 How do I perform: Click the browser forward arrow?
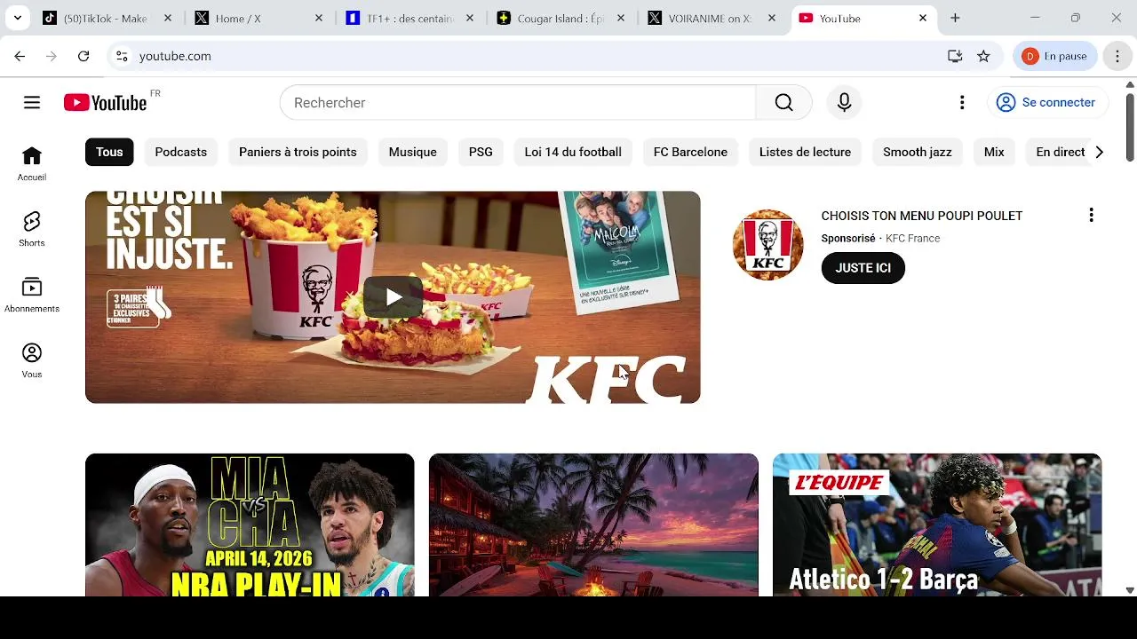tap(52, 56)
